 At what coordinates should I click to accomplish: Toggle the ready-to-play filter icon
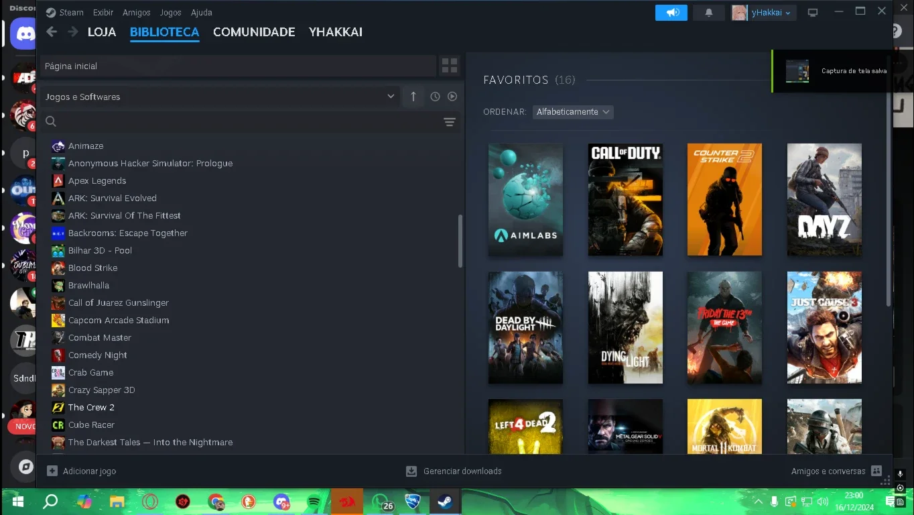point(452,97)
